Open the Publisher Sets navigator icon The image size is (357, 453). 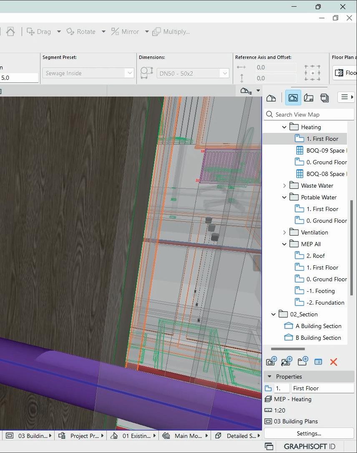[324, 98]
